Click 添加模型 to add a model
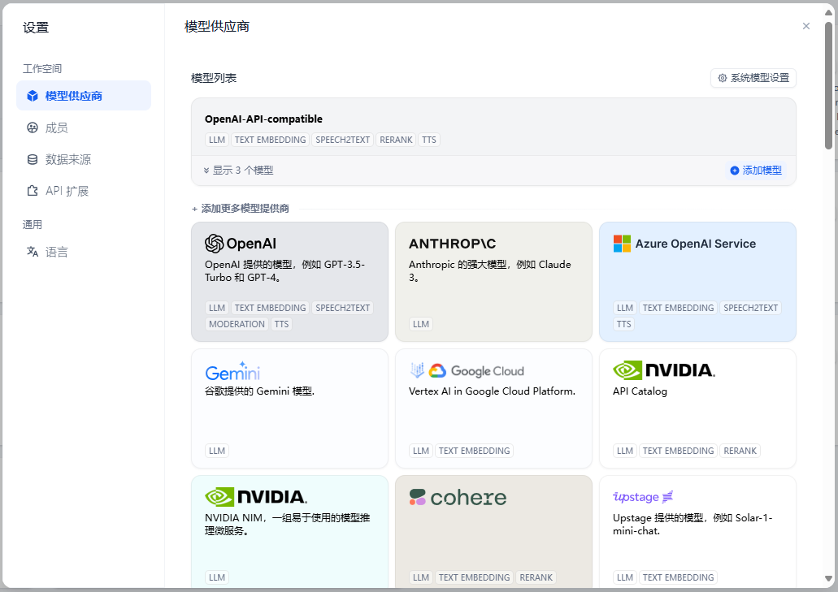 coord(756,171)
